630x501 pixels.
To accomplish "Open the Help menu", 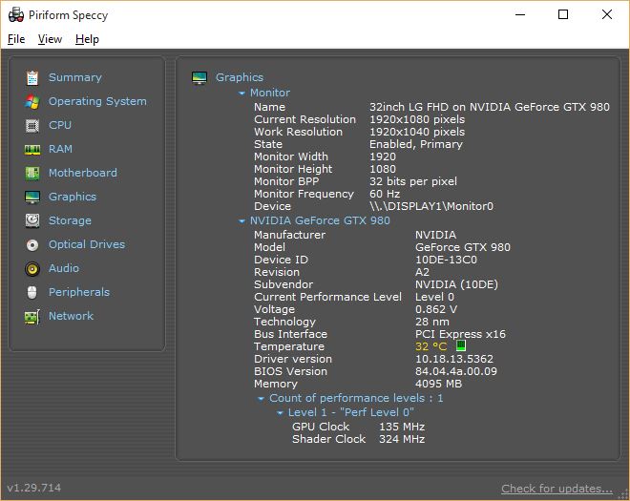I will coord(87,39).
